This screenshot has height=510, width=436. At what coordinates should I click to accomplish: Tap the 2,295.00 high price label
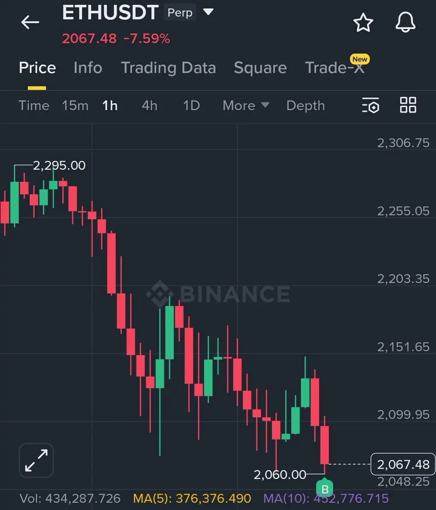point(59,165)
